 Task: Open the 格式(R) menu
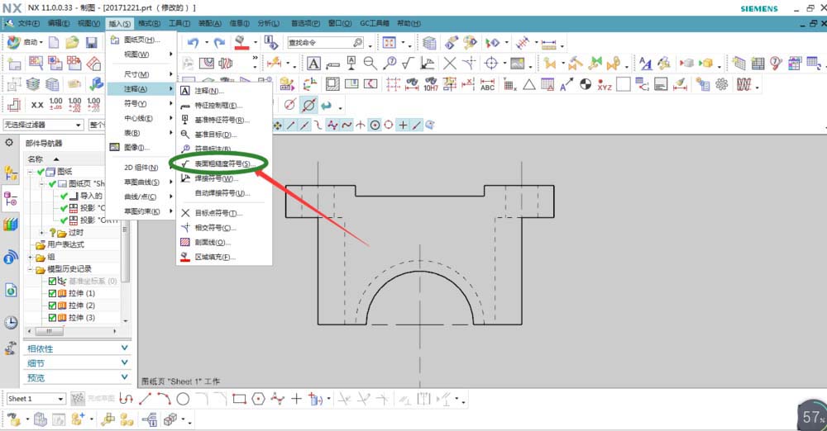149,23
